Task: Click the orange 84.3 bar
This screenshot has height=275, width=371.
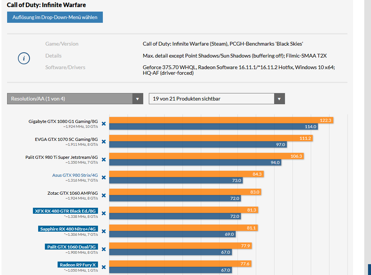Action: 187,174
